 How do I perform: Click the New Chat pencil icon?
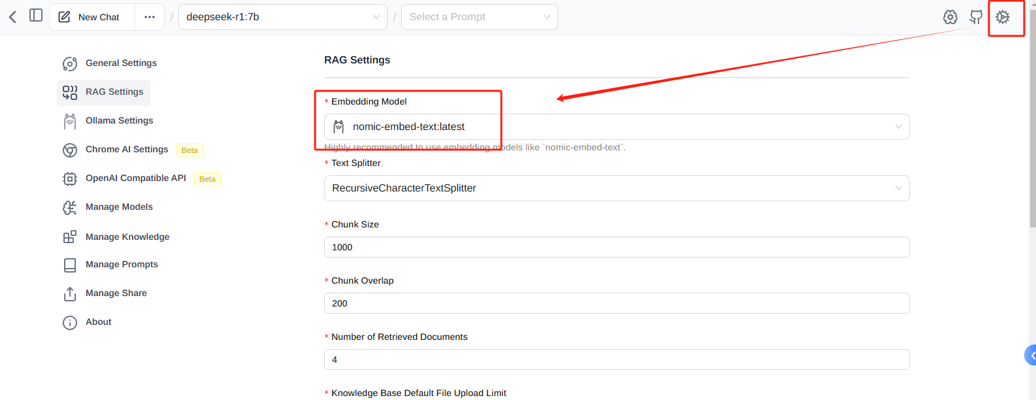(64, 17)
